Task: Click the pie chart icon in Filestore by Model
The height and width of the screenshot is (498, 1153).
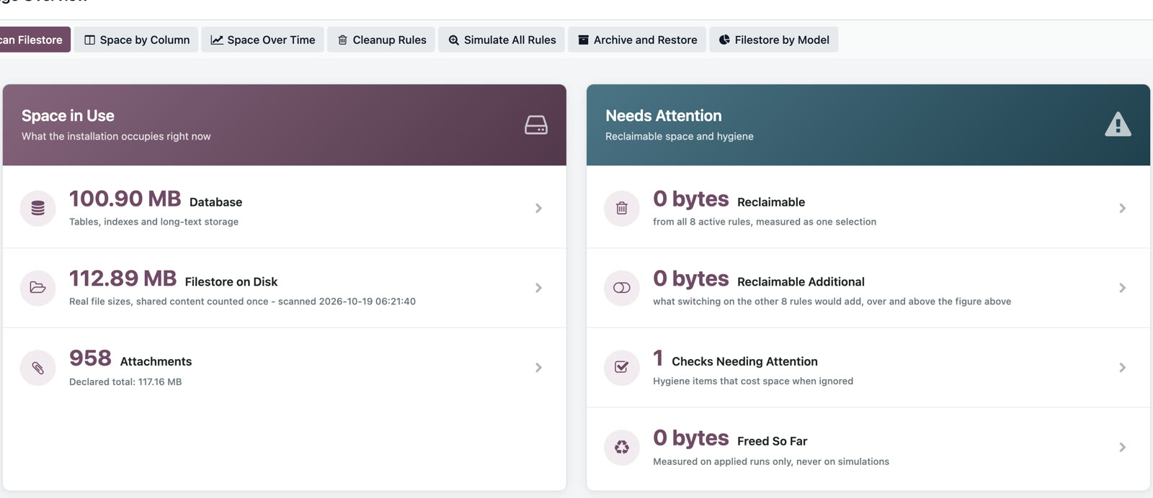Action: (x=724, y=40)
